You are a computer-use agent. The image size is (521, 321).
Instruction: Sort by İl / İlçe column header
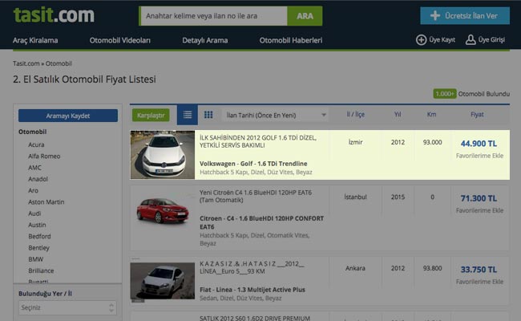(356, 114)
